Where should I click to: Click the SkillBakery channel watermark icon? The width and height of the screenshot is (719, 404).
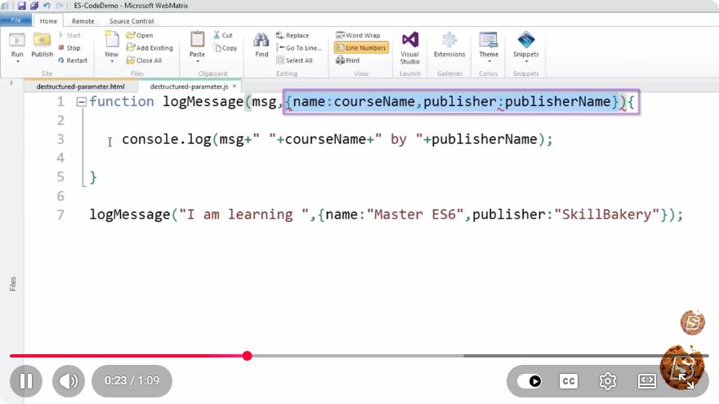692,322
